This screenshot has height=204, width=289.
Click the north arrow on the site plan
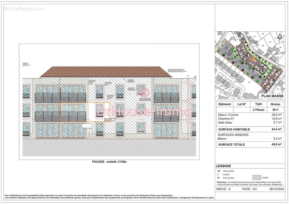pyautogui.click(x=280, y=37)
